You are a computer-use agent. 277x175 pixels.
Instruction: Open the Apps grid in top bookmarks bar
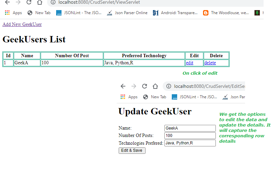pos(13,13)
